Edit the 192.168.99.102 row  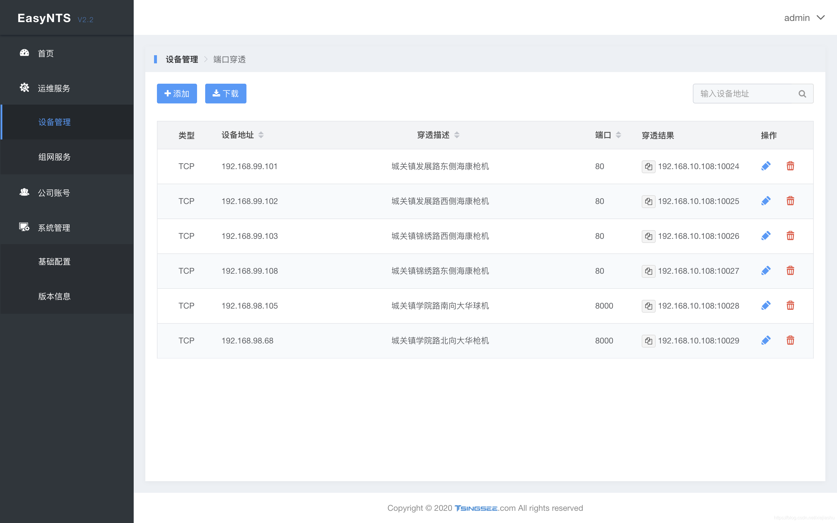(766, 201)
